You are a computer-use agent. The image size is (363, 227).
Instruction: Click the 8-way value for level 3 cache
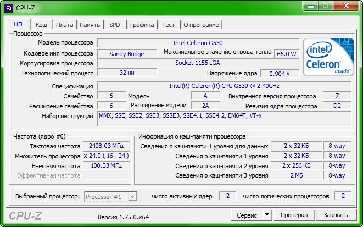pos(337,175)
